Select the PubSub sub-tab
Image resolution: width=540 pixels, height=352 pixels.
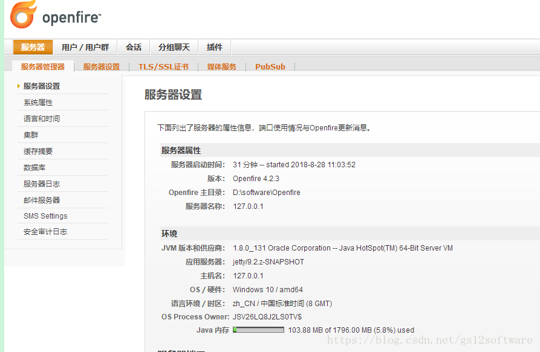270,66
